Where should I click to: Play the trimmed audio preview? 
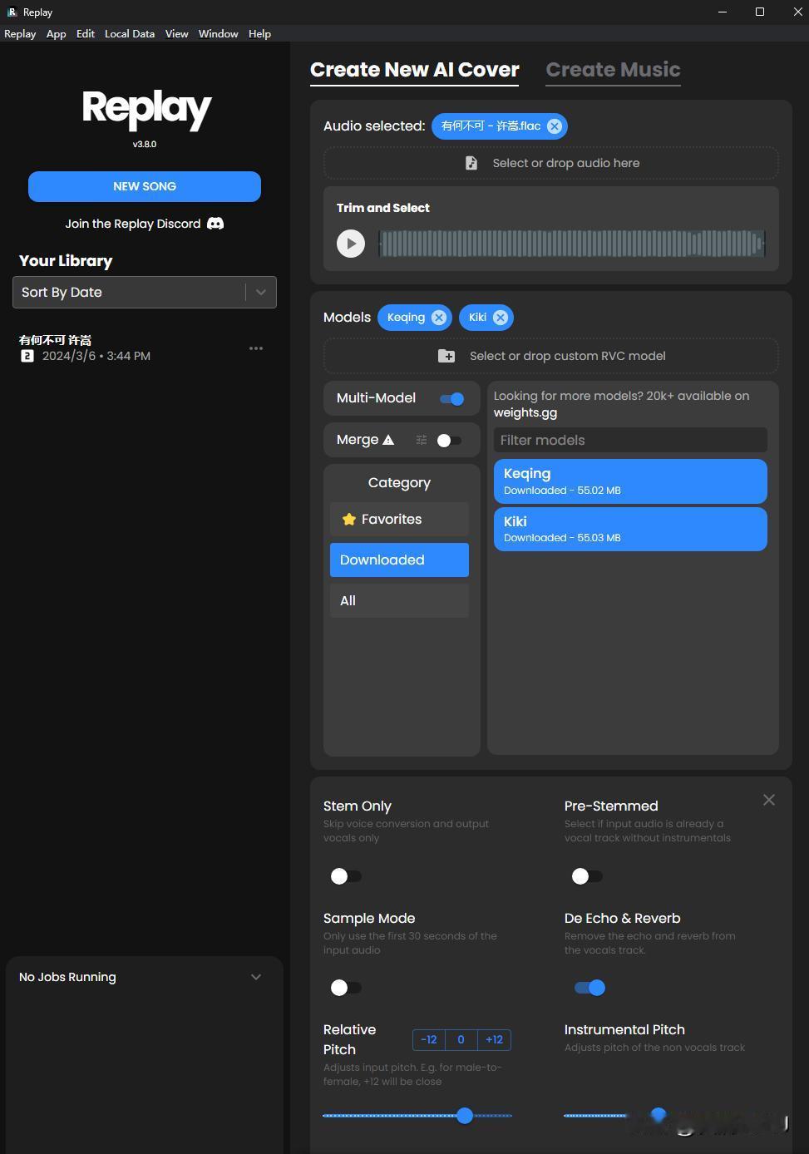351,244
